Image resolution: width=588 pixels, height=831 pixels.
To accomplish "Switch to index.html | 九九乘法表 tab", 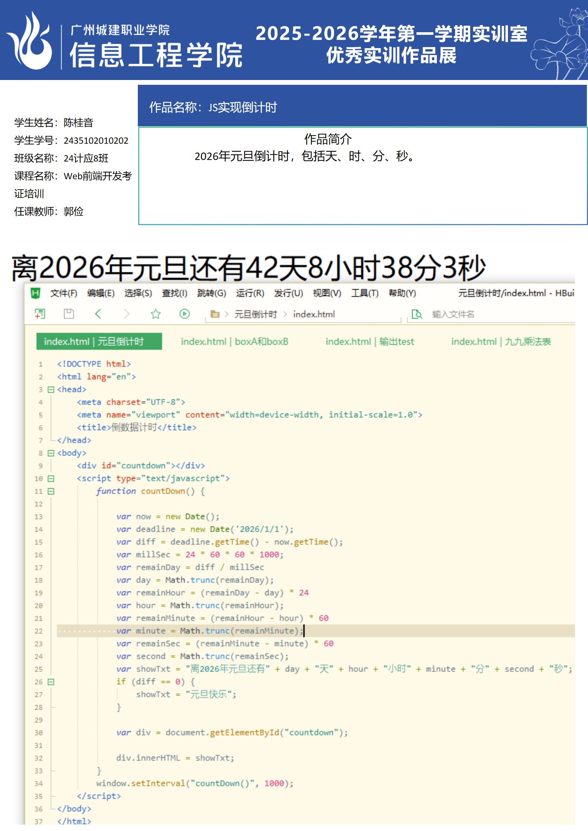I will coord(501,341).
